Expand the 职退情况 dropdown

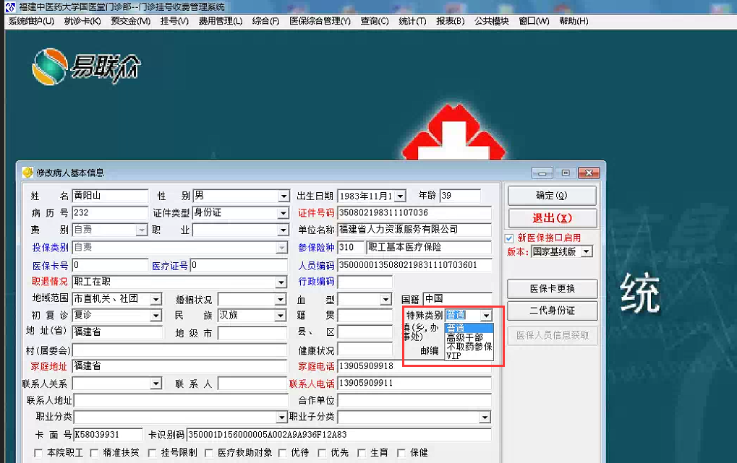[281, 282]
